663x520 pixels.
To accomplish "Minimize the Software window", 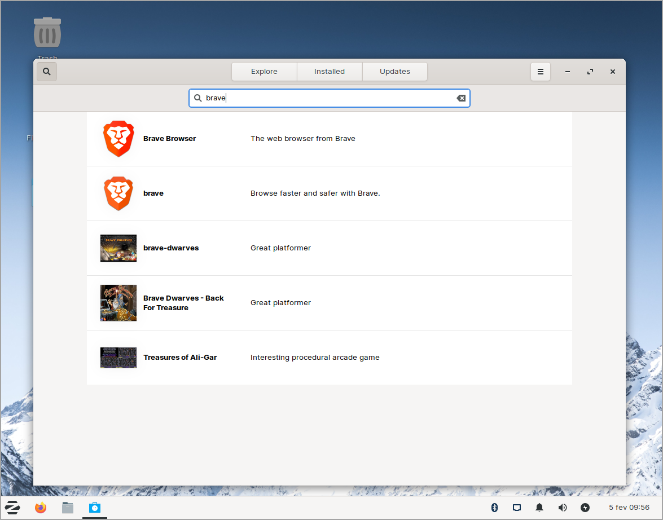I will (x=568, y=72).
